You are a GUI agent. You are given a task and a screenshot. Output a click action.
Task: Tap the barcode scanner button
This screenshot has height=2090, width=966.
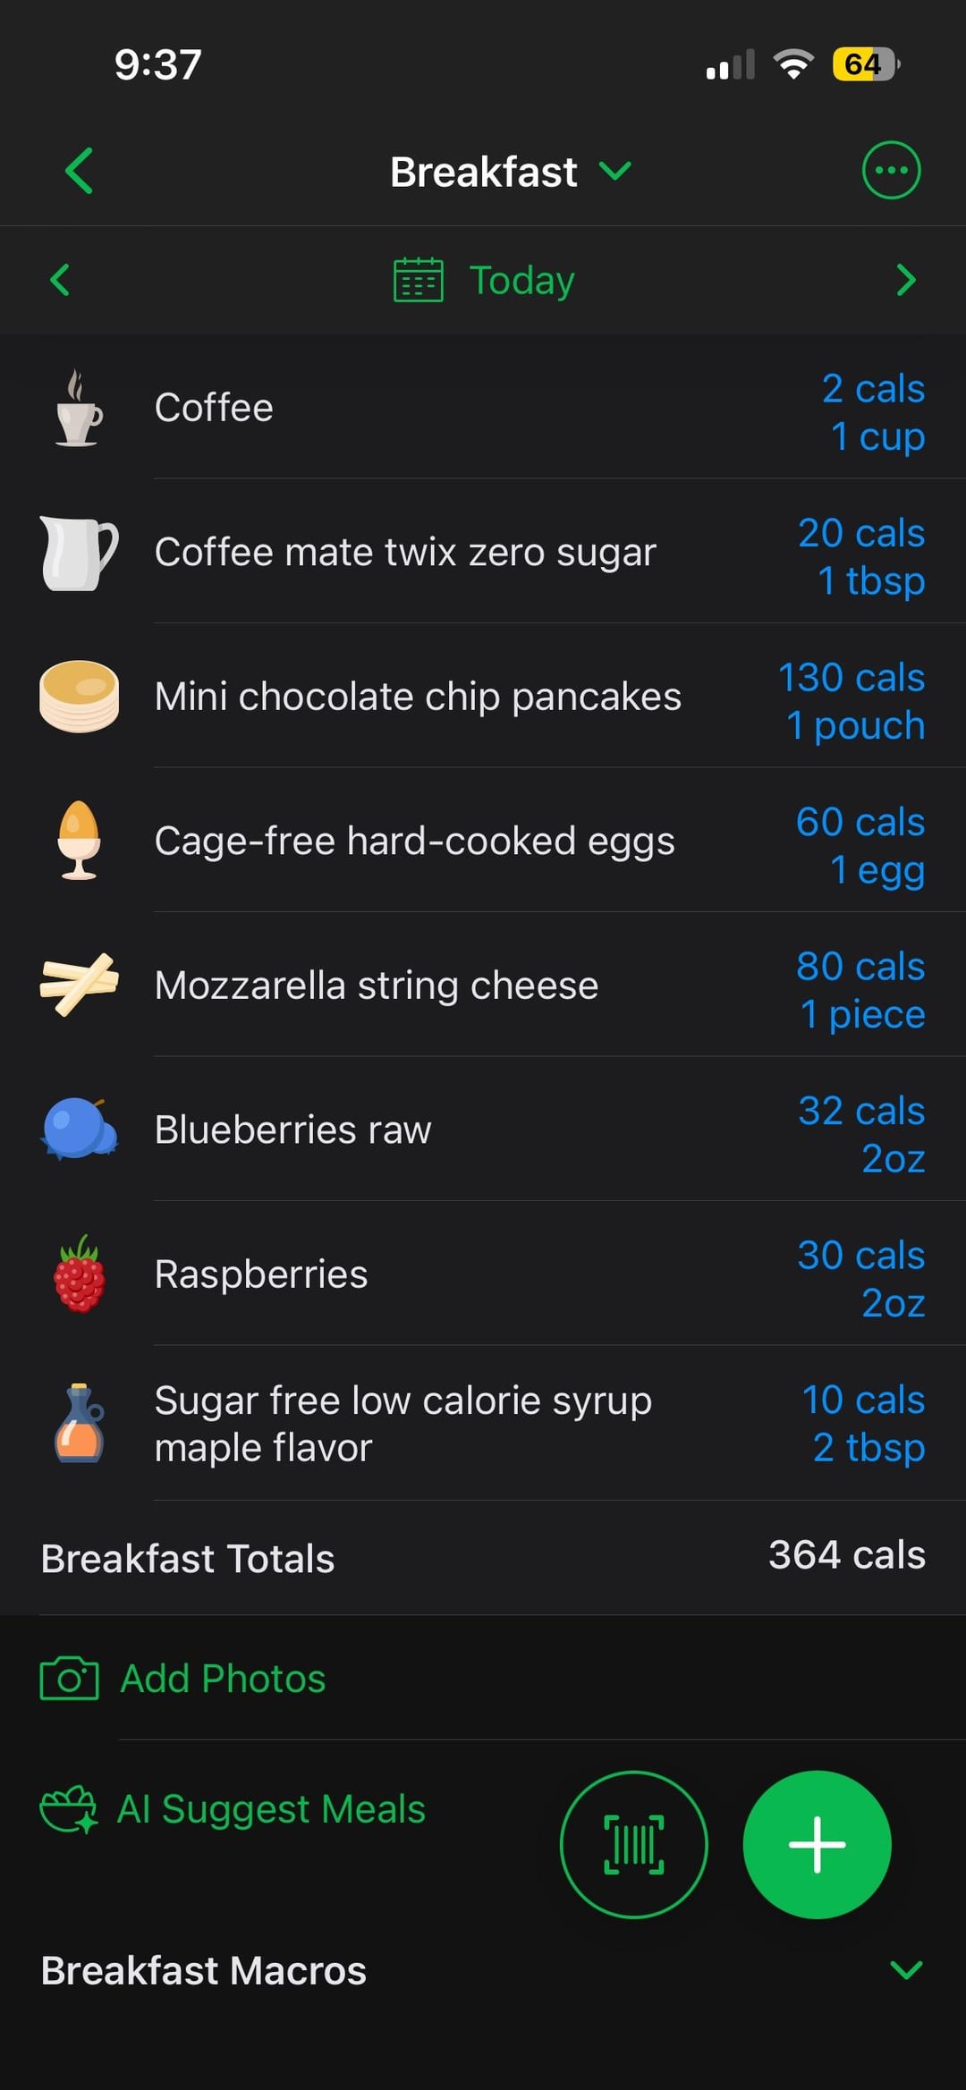tap(633, 1844)
